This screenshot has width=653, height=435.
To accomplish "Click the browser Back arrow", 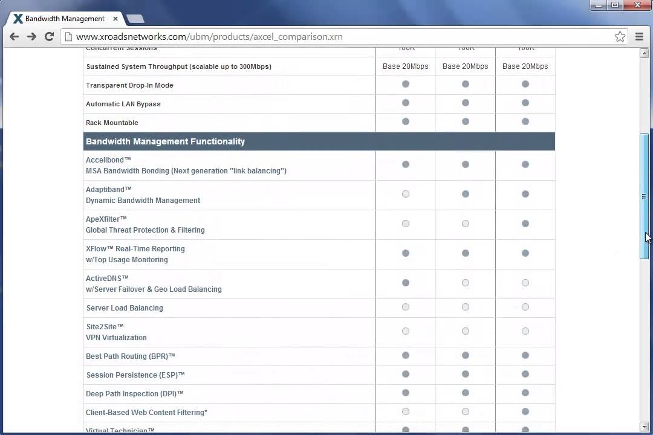I will coord(14,37).
